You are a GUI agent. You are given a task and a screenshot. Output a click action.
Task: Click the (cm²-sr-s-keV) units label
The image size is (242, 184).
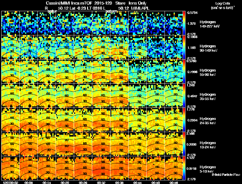(x=223, y=8)
